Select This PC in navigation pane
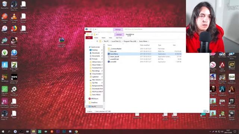Image resolution: width=239 pixels, height=134 pixels. pyautogui.click(x=94, y=106)
